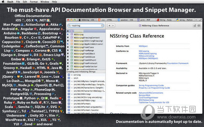The height and width of the screenshot is (127, 204).
Task: Open the Foundation.framework link
Action: [x=178, y=63]
